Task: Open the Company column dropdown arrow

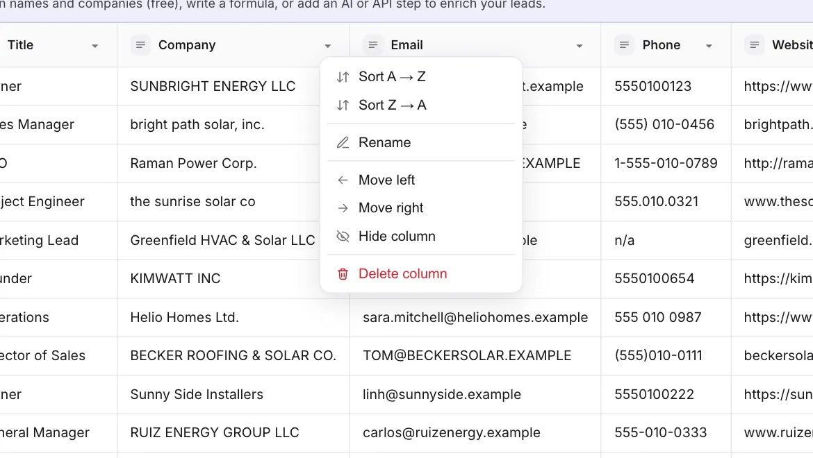Action: pos(328,46)
